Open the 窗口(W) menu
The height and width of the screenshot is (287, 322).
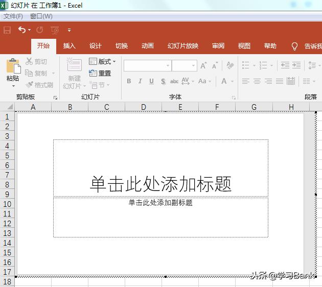pyautogui.click(x=41, y=16)
